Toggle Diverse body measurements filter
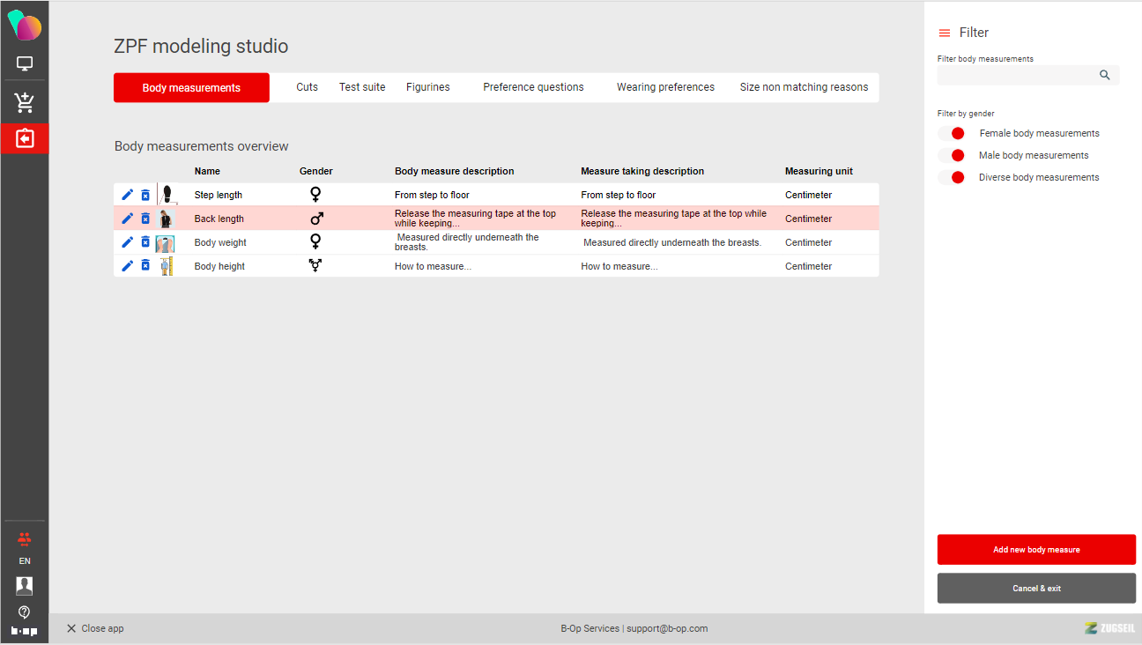 pos(952,177)
